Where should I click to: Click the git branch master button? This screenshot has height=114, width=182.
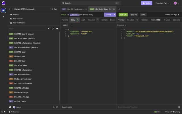(17, 107)
